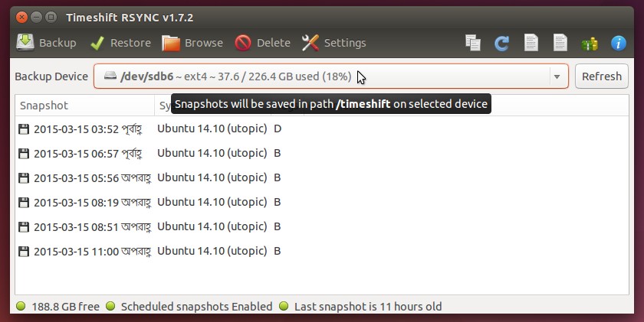Click floppy icon of 11:00 snapshot
The height and width of the screenshot is (322, 644).
click(24, 252)
